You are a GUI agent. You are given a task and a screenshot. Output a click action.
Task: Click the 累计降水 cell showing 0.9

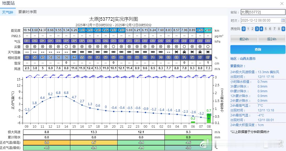[188, 137]
